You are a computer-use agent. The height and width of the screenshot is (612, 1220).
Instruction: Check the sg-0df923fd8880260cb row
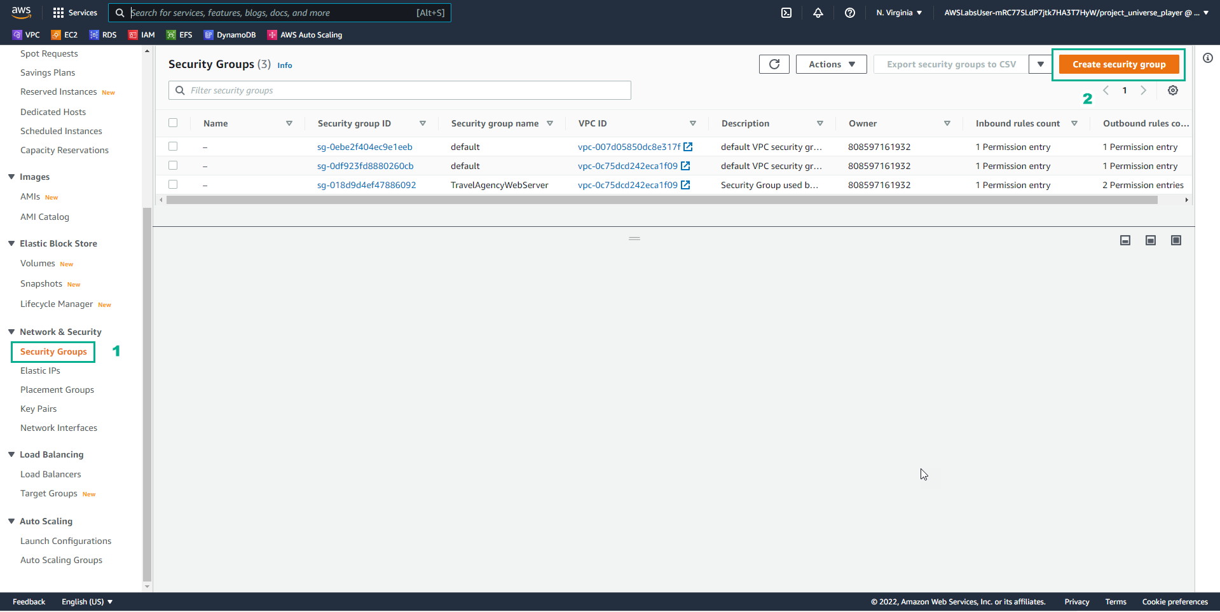click(173, 165)
